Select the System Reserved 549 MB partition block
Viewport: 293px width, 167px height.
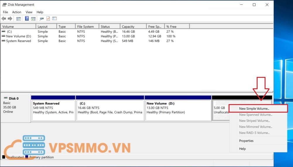coord(53,110)
